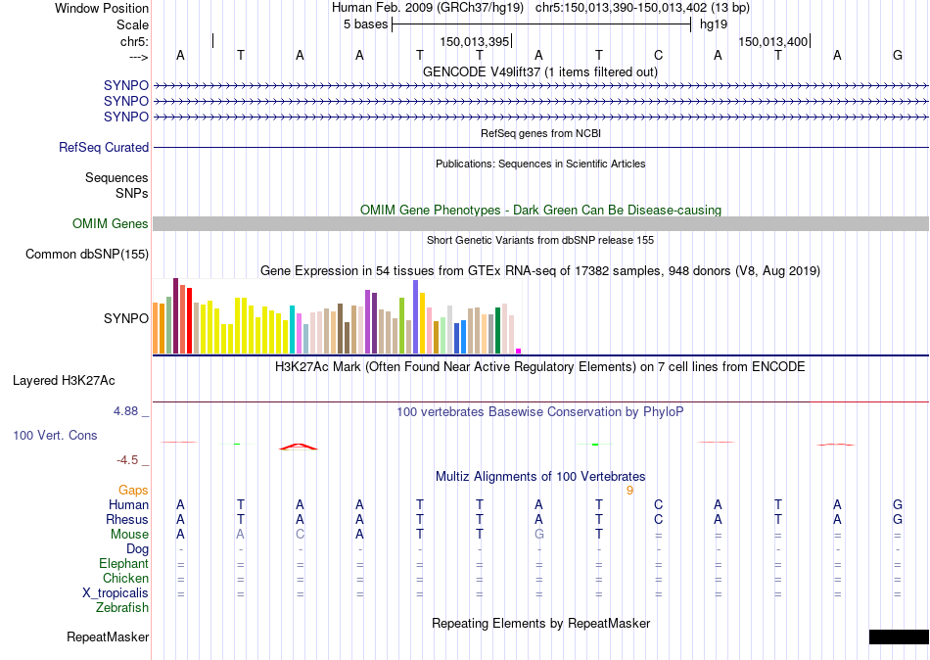930x660 pixels.
Task: Click base C in the Human alignment row
Action: coord(658,505)
